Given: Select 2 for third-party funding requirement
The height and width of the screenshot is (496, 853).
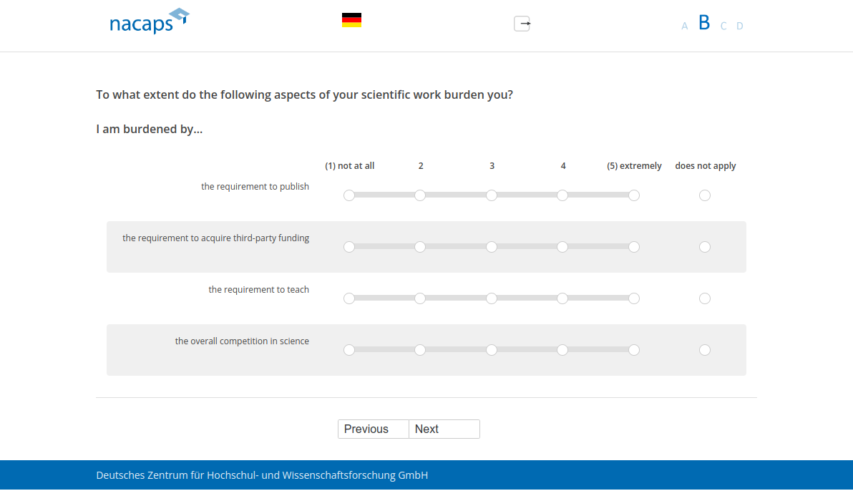Looking at the screenshot, I should click(x=420, y=247).
